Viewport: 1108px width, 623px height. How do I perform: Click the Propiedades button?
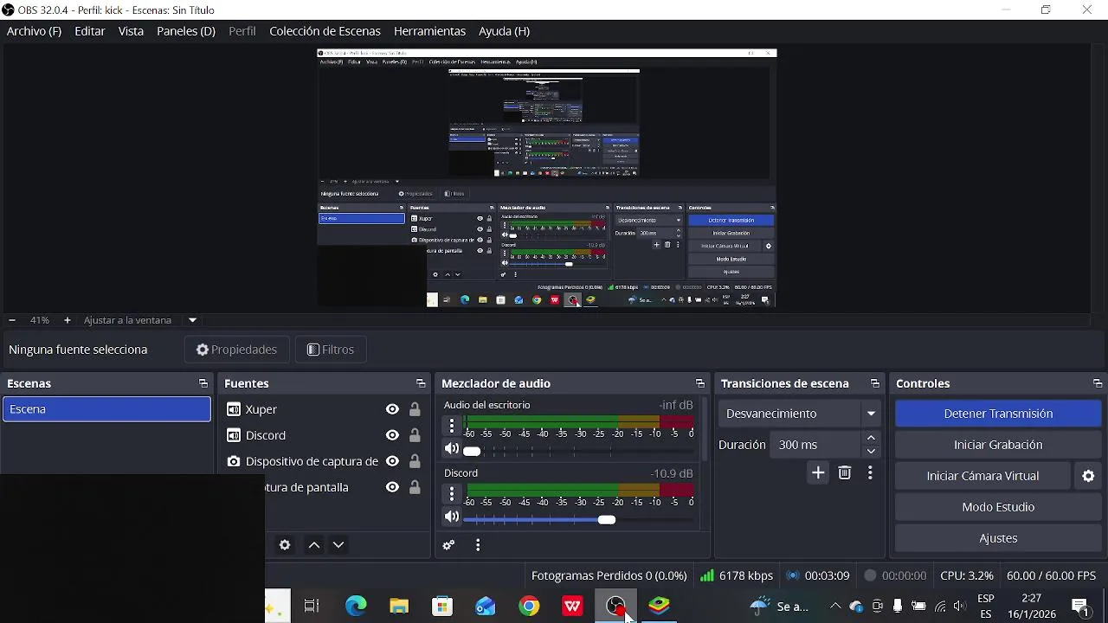click(x=236, y=350)
